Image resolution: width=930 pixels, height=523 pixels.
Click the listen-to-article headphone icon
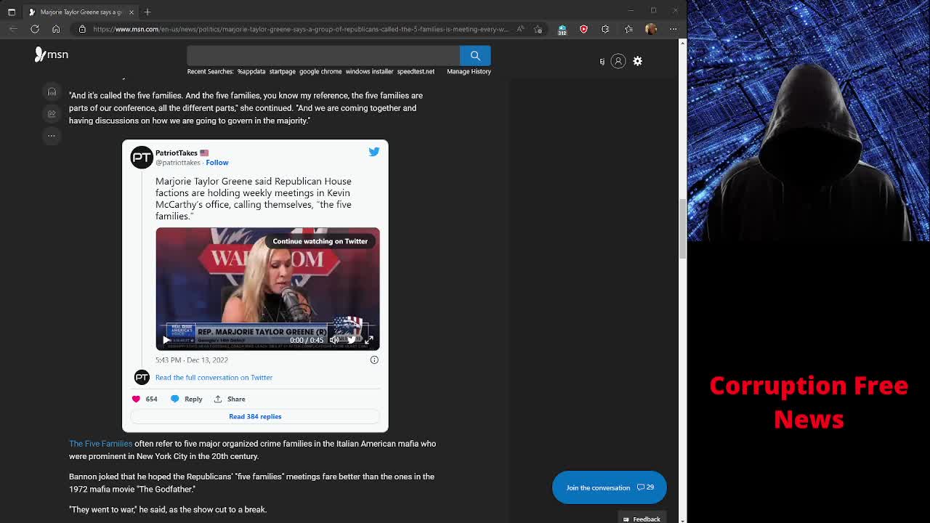click(x=52, y=92)
